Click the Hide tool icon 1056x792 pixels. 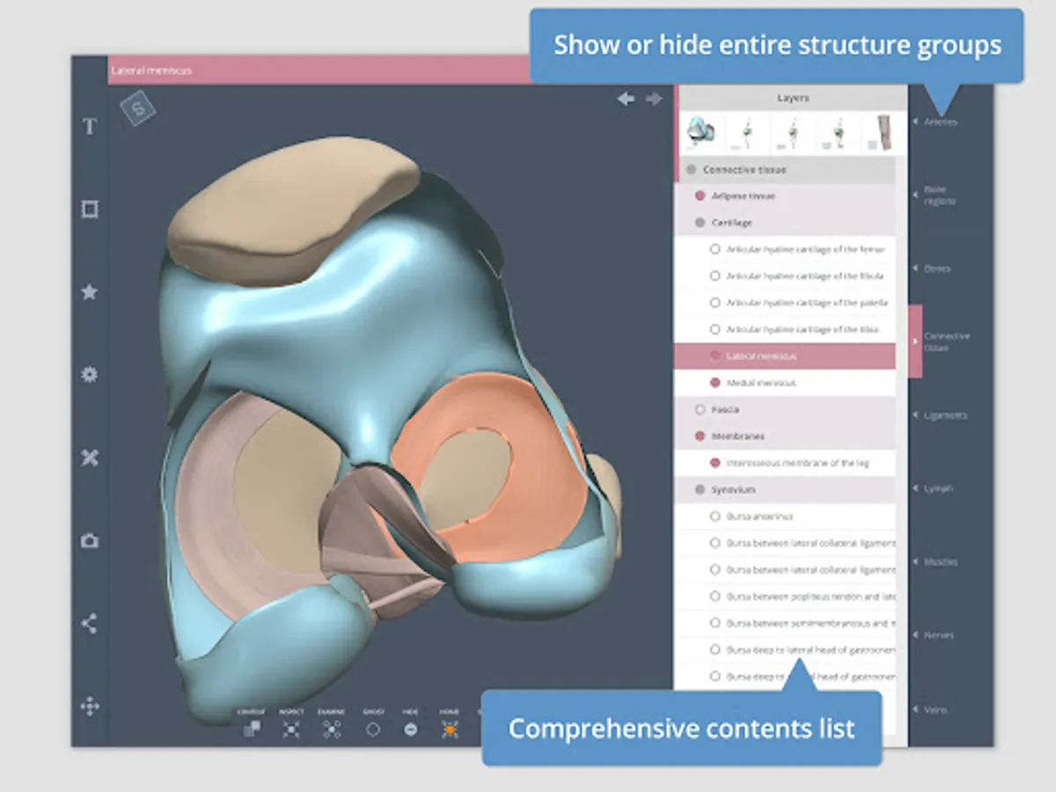411,729
